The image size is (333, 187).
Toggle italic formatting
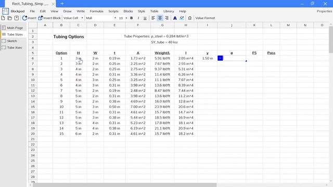138,18
